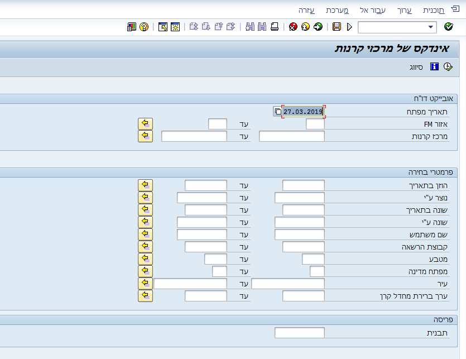Click the Customize Local Layout icon
This screenshot has width=466, height=359.
[x=131, y=27]
